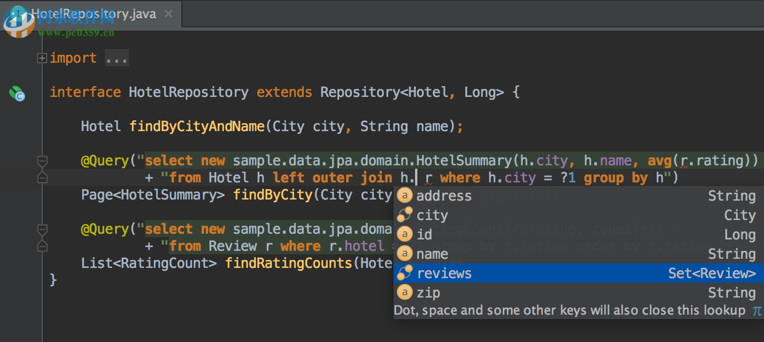
Task: Pick 'zip' from the suggestion list
Action: click(x=429, y=292)
